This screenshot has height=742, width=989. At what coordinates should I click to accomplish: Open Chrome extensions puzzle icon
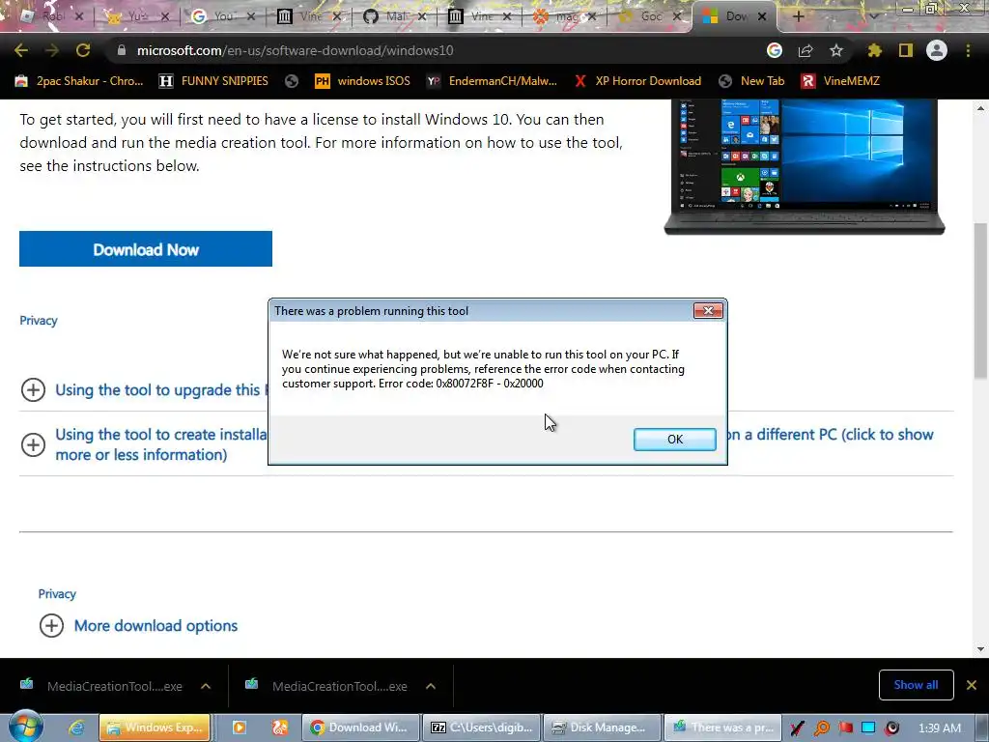click(874, 50)
